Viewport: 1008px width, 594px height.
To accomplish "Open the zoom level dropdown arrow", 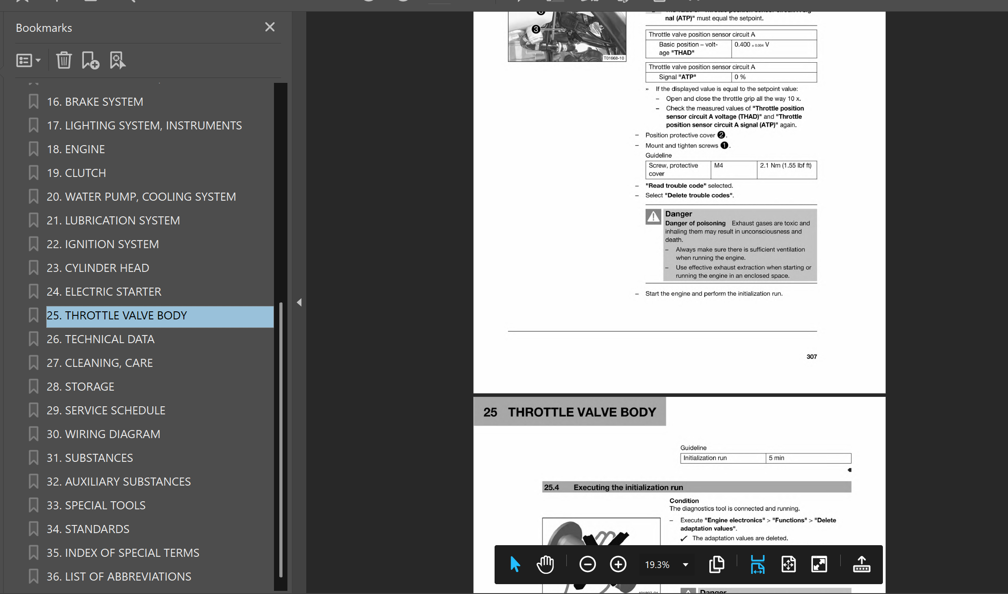I will pos(685,565).
